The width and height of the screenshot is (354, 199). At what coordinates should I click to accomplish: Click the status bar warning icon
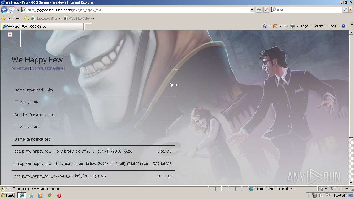(x=3, y=189)
